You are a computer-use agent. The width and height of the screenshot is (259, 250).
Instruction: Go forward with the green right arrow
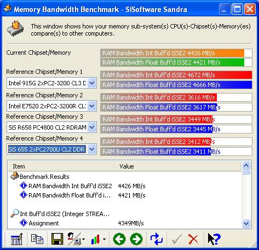coord(136,239)
